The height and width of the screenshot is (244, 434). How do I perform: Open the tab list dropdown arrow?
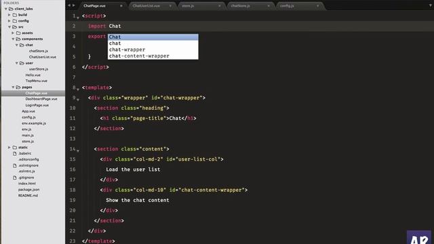click(x=431, y=5)
